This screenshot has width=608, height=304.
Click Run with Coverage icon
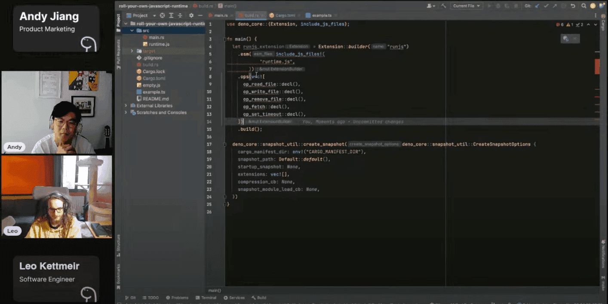point(507,6)
